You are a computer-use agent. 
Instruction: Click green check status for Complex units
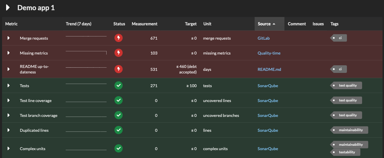point(119,148)
